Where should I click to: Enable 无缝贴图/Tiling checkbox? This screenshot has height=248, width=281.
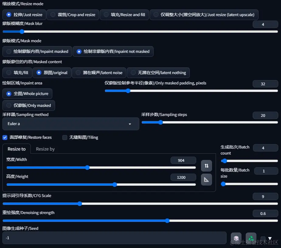(65, 138)
